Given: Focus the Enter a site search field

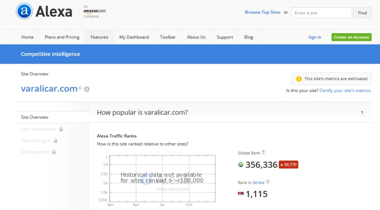Looking at the screenshot, I should pos(322,13).
